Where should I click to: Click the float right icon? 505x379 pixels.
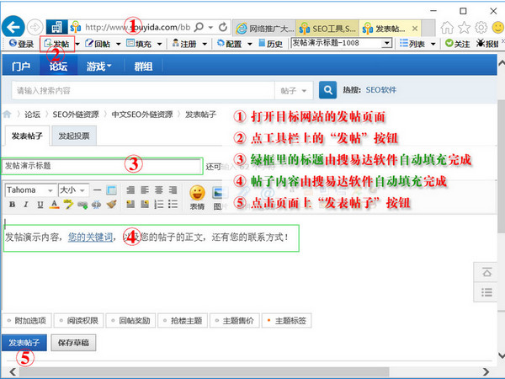point(145,205)
